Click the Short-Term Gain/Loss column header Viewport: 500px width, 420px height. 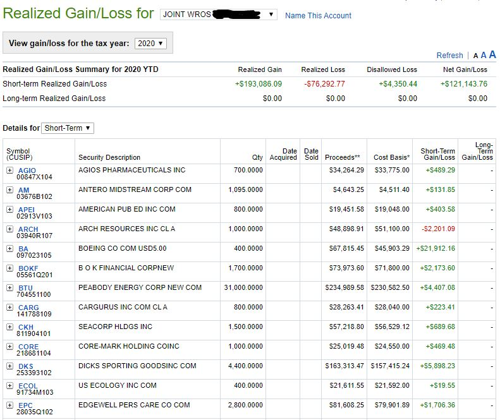[x=438, y=154]
